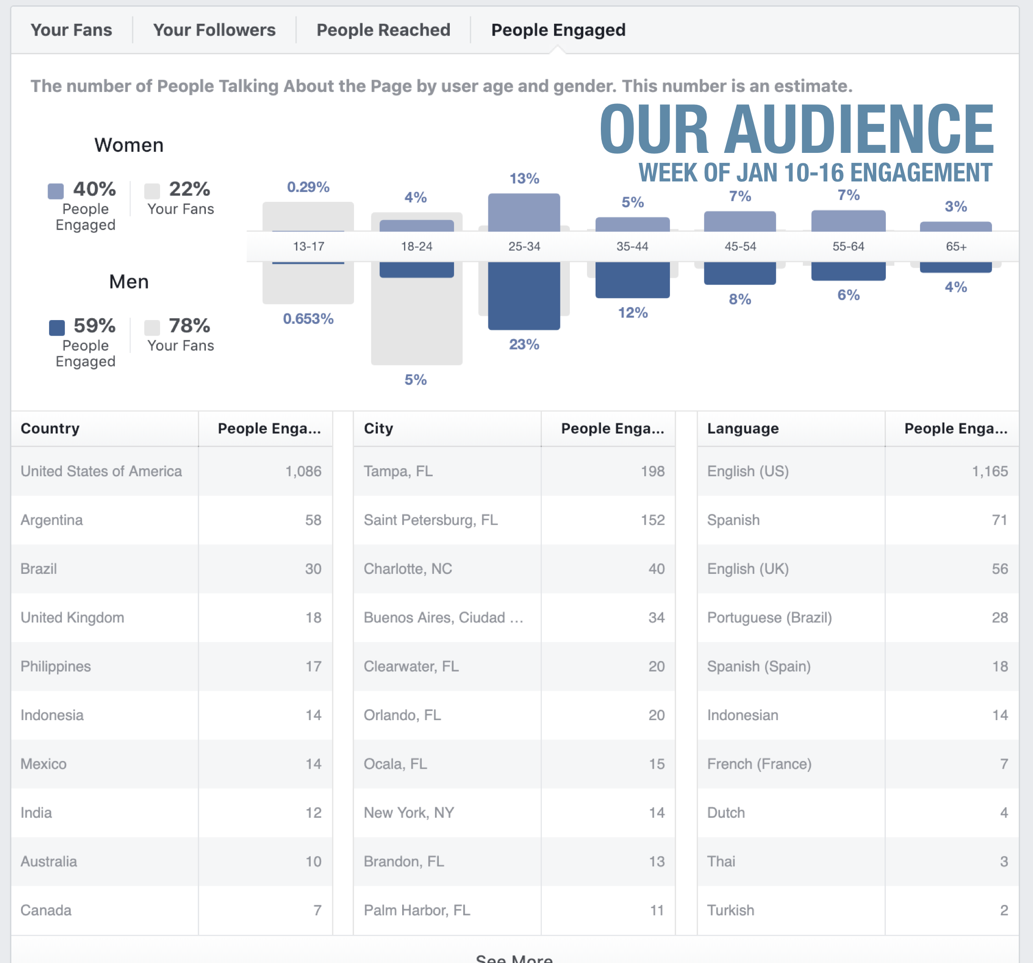Click the Australia country row
Screen dimensions: 1033x963
click(x=172, y=862)
